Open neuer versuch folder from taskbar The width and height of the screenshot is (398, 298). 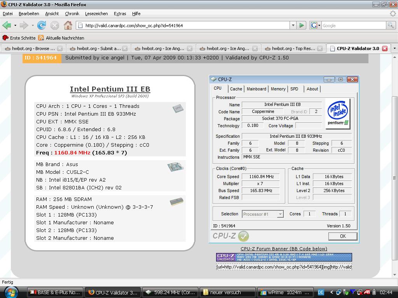(227, 293)
